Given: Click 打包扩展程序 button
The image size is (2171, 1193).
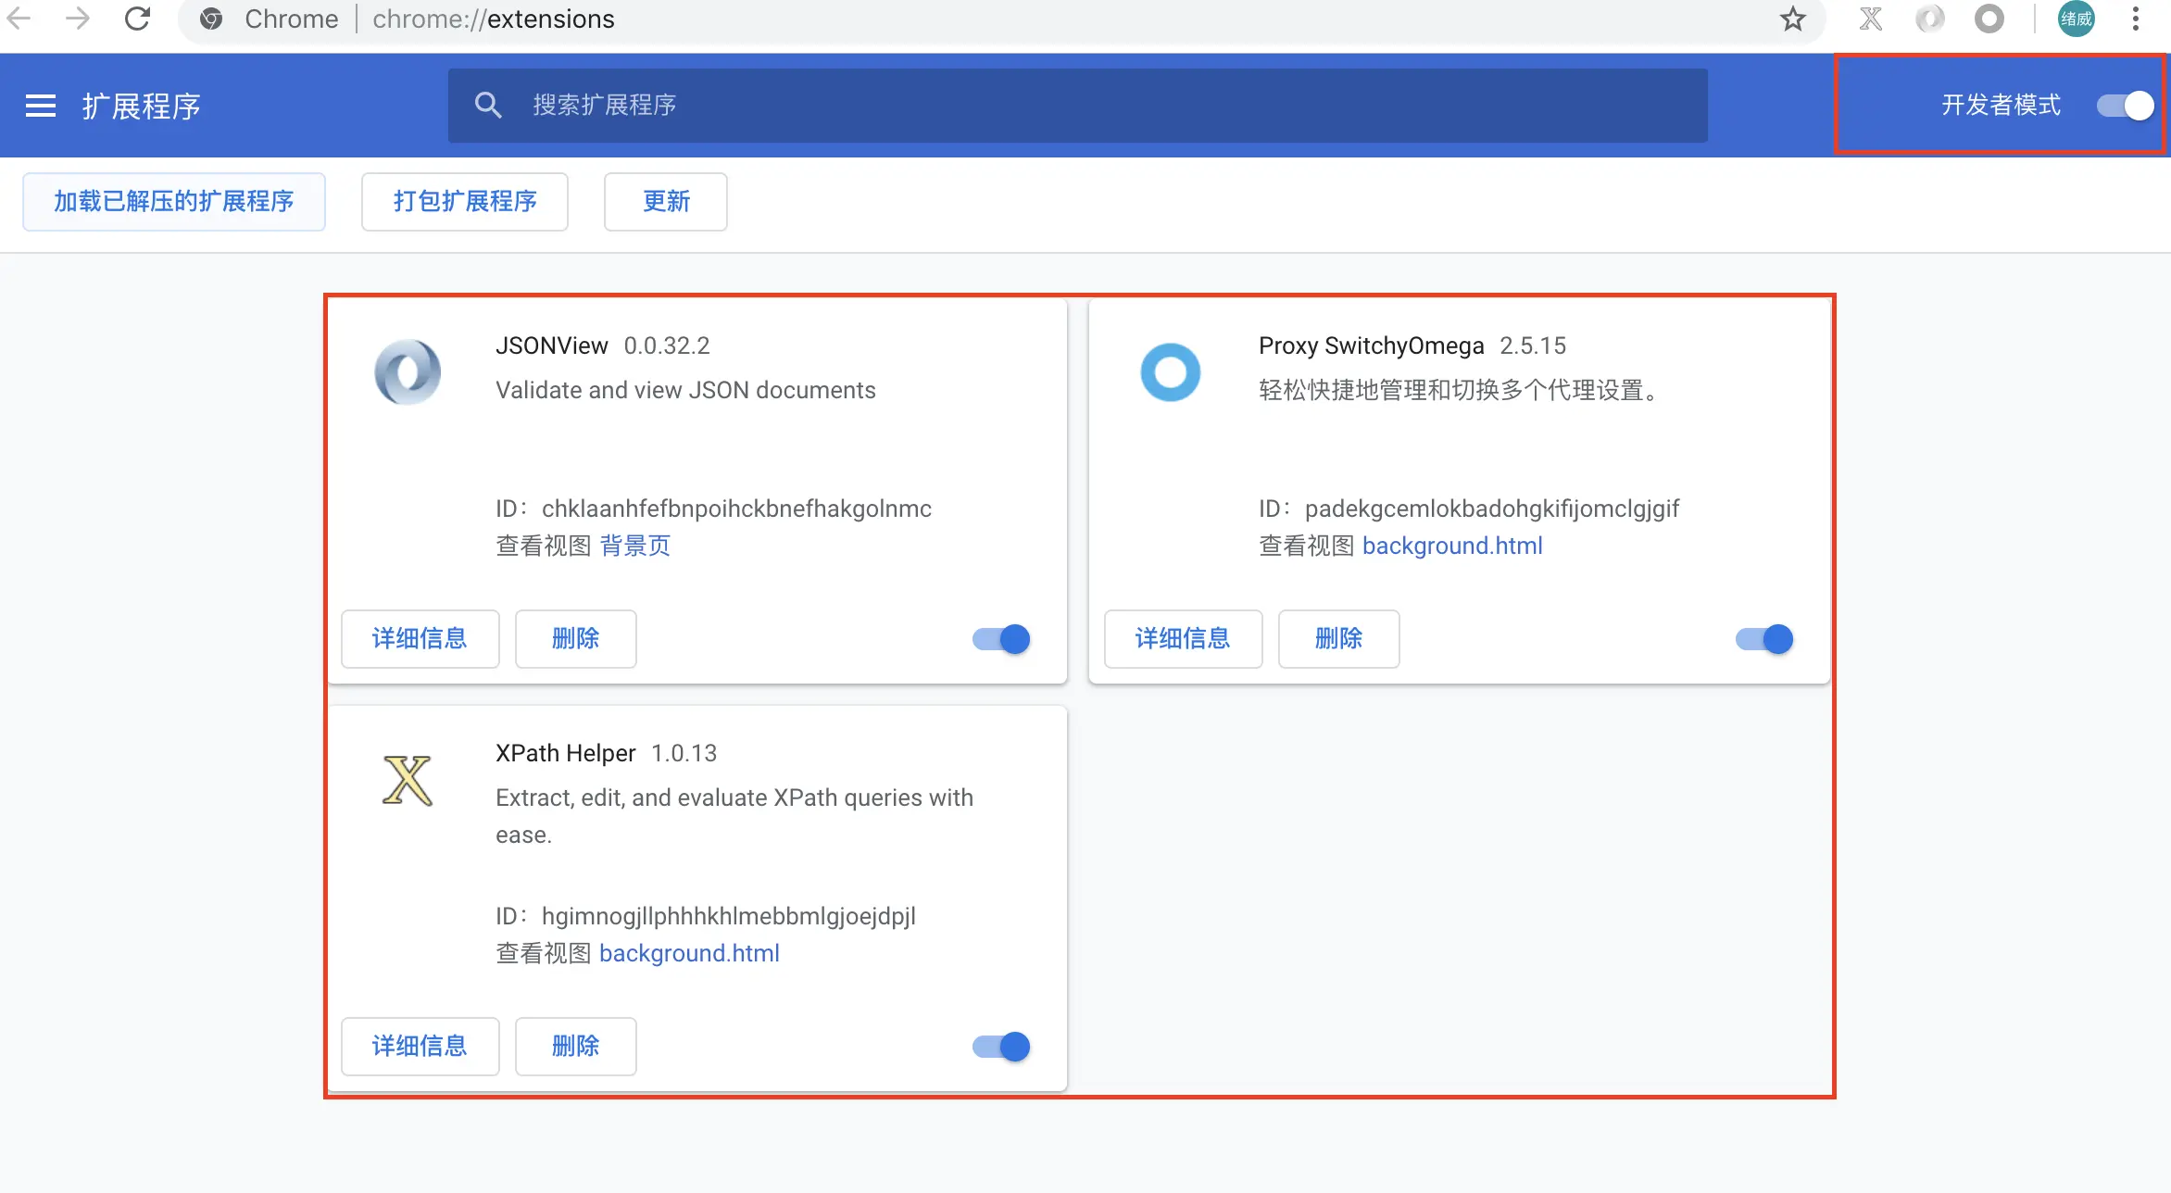Looking at the screenshot, I should (464, 201).
